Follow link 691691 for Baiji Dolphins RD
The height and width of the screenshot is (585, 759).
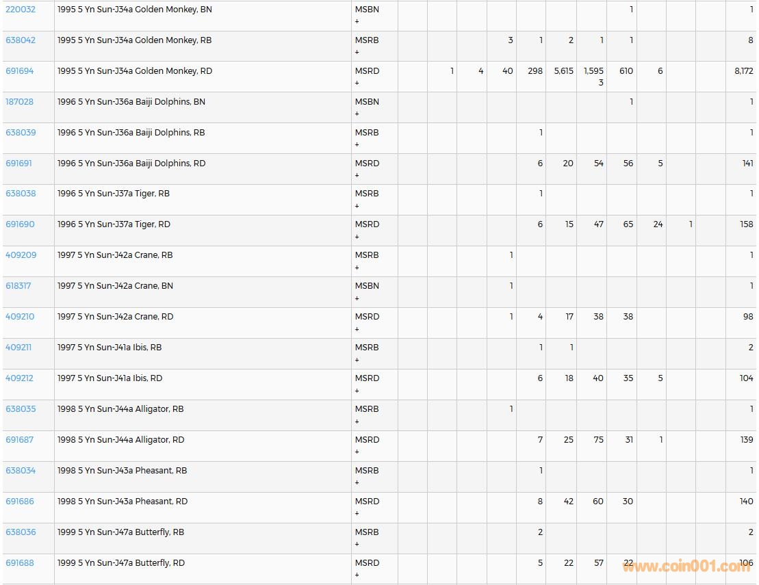(19, 164)
